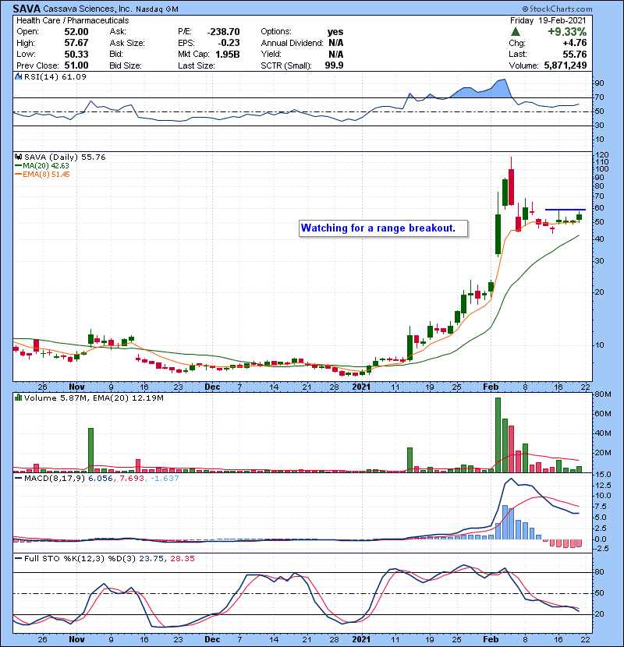Screen dimensions: 624x647
Task: Click the Options value yes
Action: coord(335,32)
